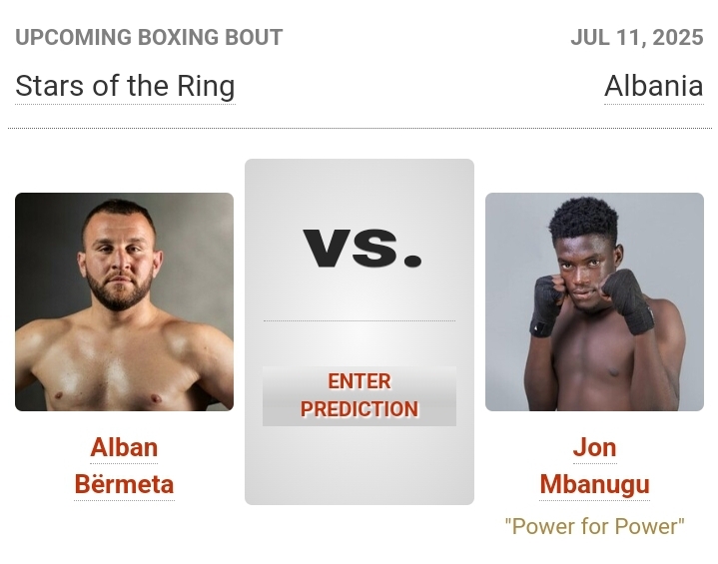Click the horizontal separator under the event title
The width and height of the screenshot is (718, 564).
359,128
